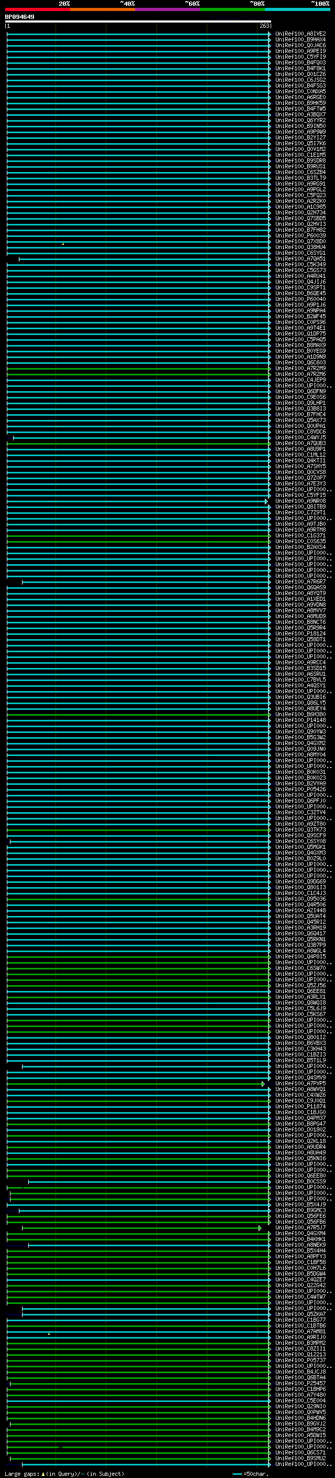Image resolution: width=335 pixels, height=1478 pixels.
Task: Open UniRef100_Q22G42 hit
Action: [300, 1286]
